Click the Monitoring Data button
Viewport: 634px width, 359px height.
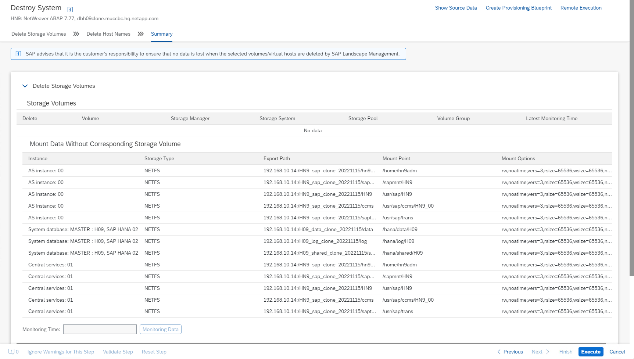point(161,329)
